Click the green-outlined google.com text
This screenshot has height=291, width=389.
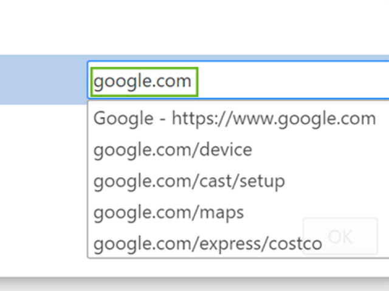point(143,81)
